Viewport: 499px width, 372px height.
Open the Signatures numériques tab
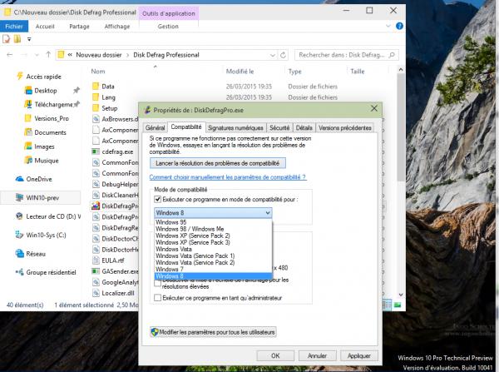235,127
